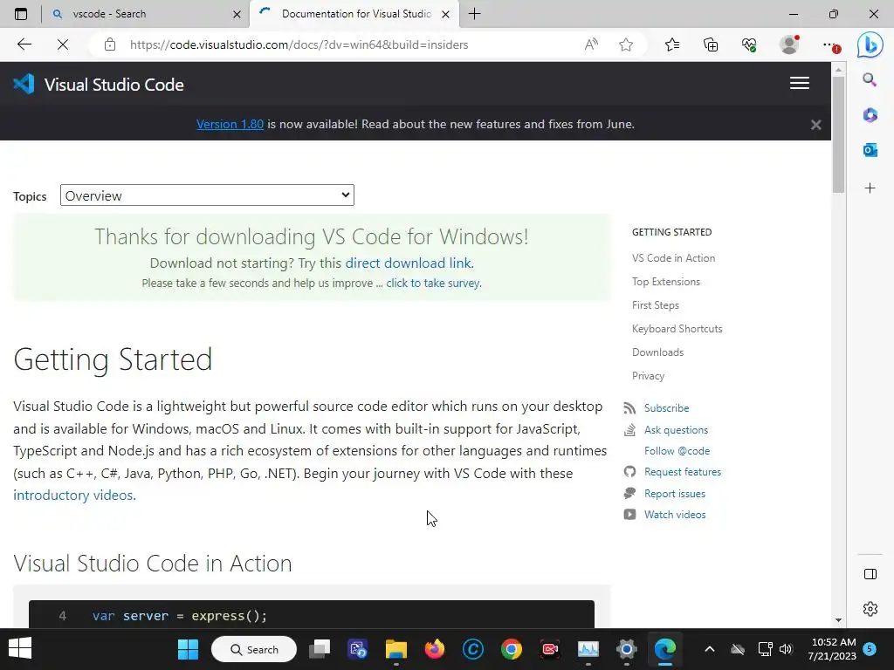Open the profile avatar icon

click(x=789, y=44)
